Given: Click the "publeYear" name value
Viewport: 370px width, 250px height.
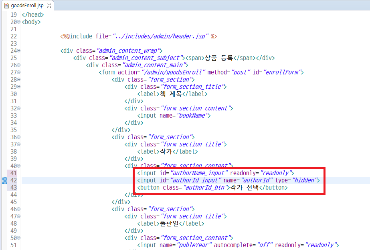Looking at the screenshot, I should 194,245.
